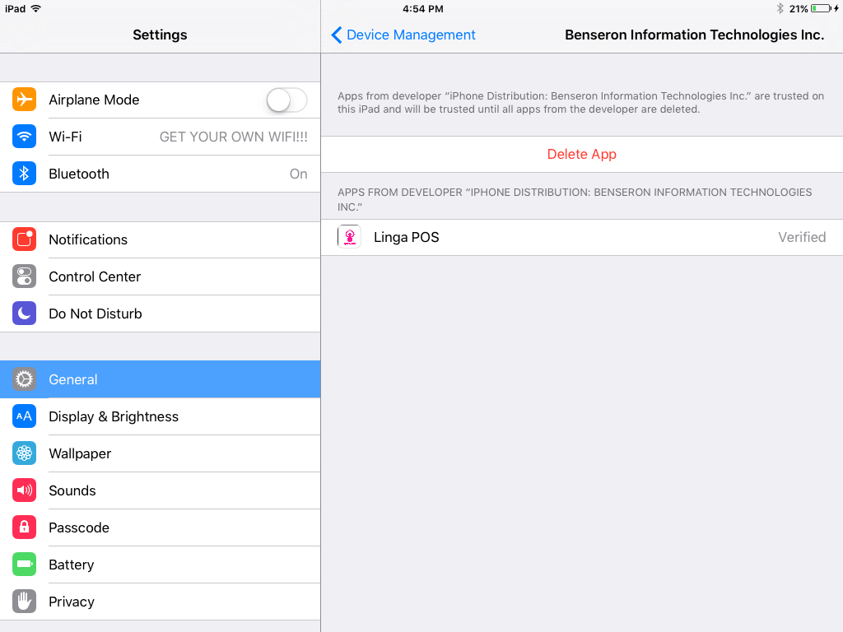The height and width of the screenshot is (632, 843).
Task: Open Sounds settings row
Action: click(161, 490)
